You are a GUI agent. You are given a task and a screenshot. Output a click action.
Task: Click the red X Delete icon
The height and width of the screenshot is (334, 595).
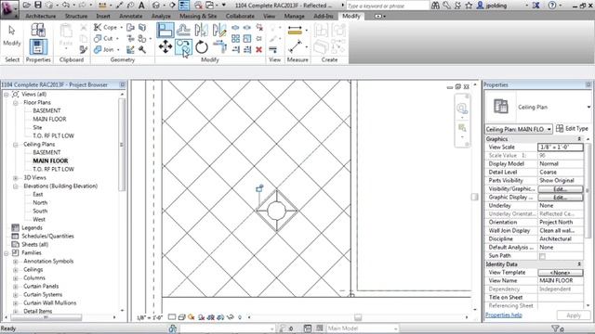[258, 49]
